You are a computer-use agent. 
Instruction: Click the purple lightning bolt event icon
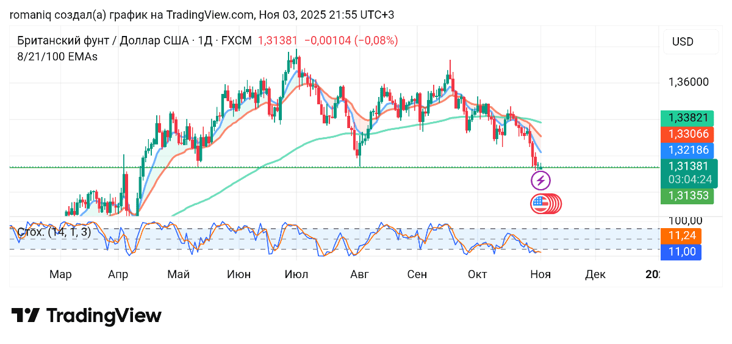pyautogui.click(x=541, y=180)
